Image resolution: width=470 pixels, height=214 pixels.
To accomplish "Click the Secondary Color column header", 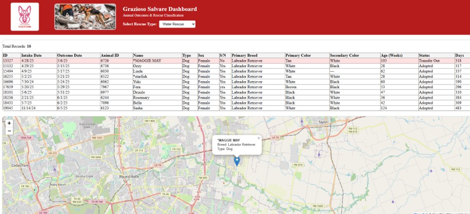I will click(x=344, y=55).
